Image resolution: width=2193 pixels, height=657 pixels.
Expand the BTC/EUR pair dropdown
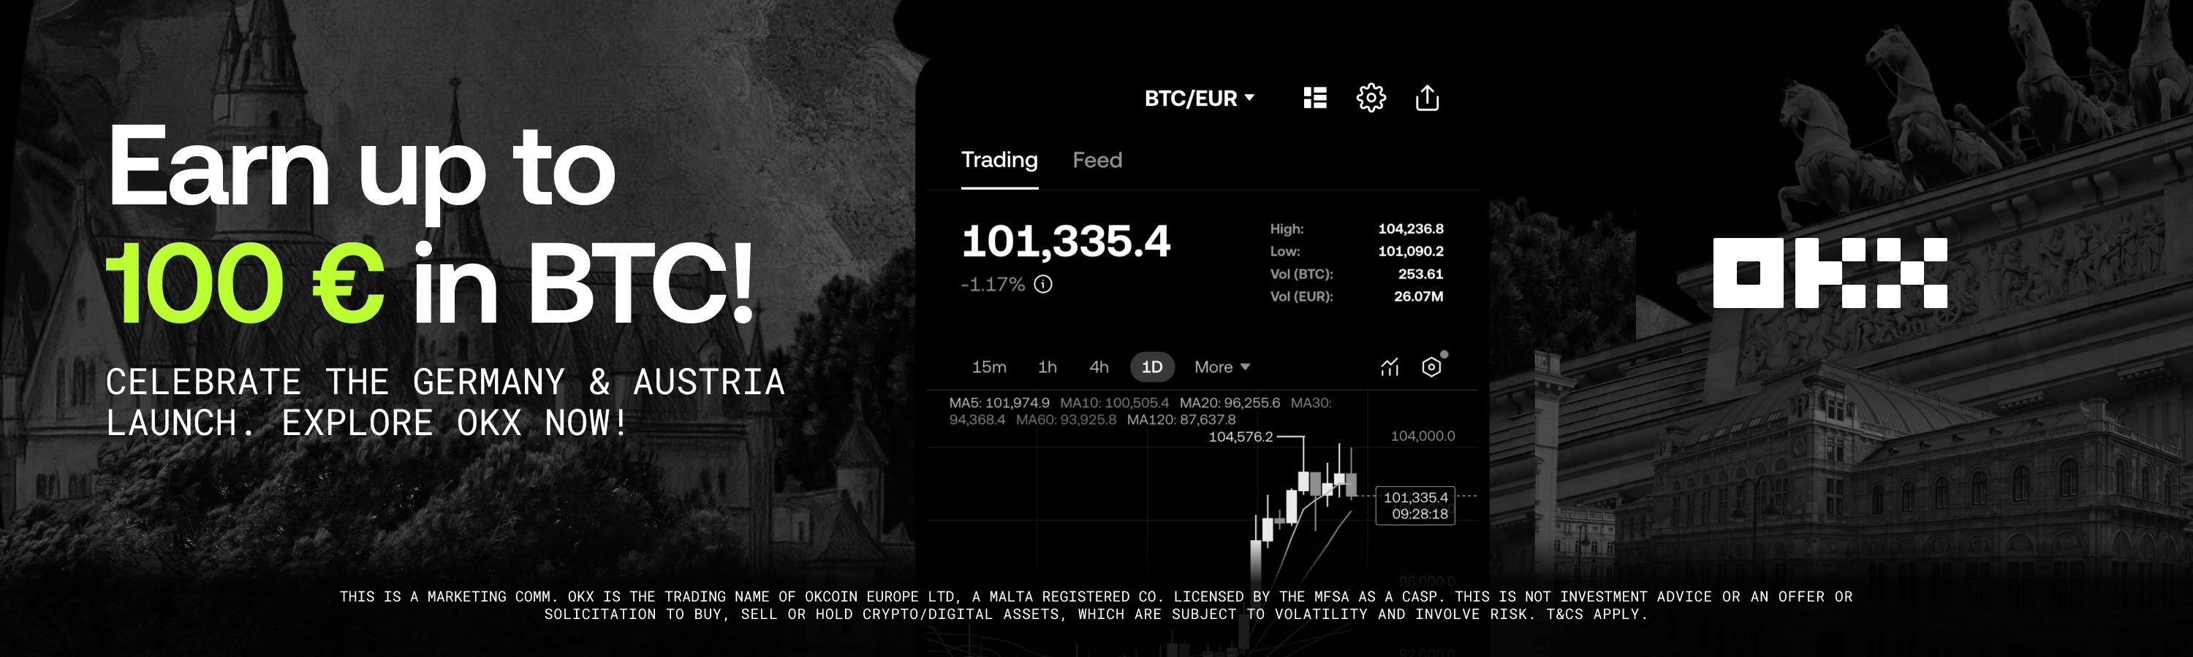(1199, 99)
